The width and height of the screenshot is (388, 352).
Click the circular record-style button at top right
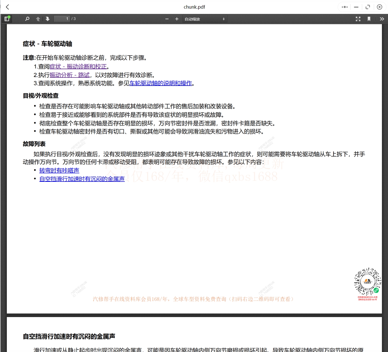click(x=379, y=7)
